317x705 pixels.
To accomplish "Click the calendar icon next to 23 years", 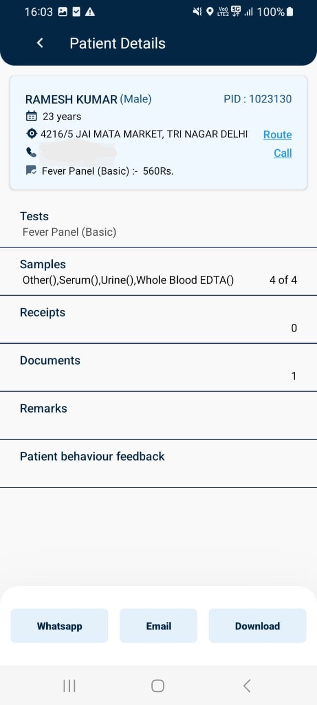I will tap(31, 116).
